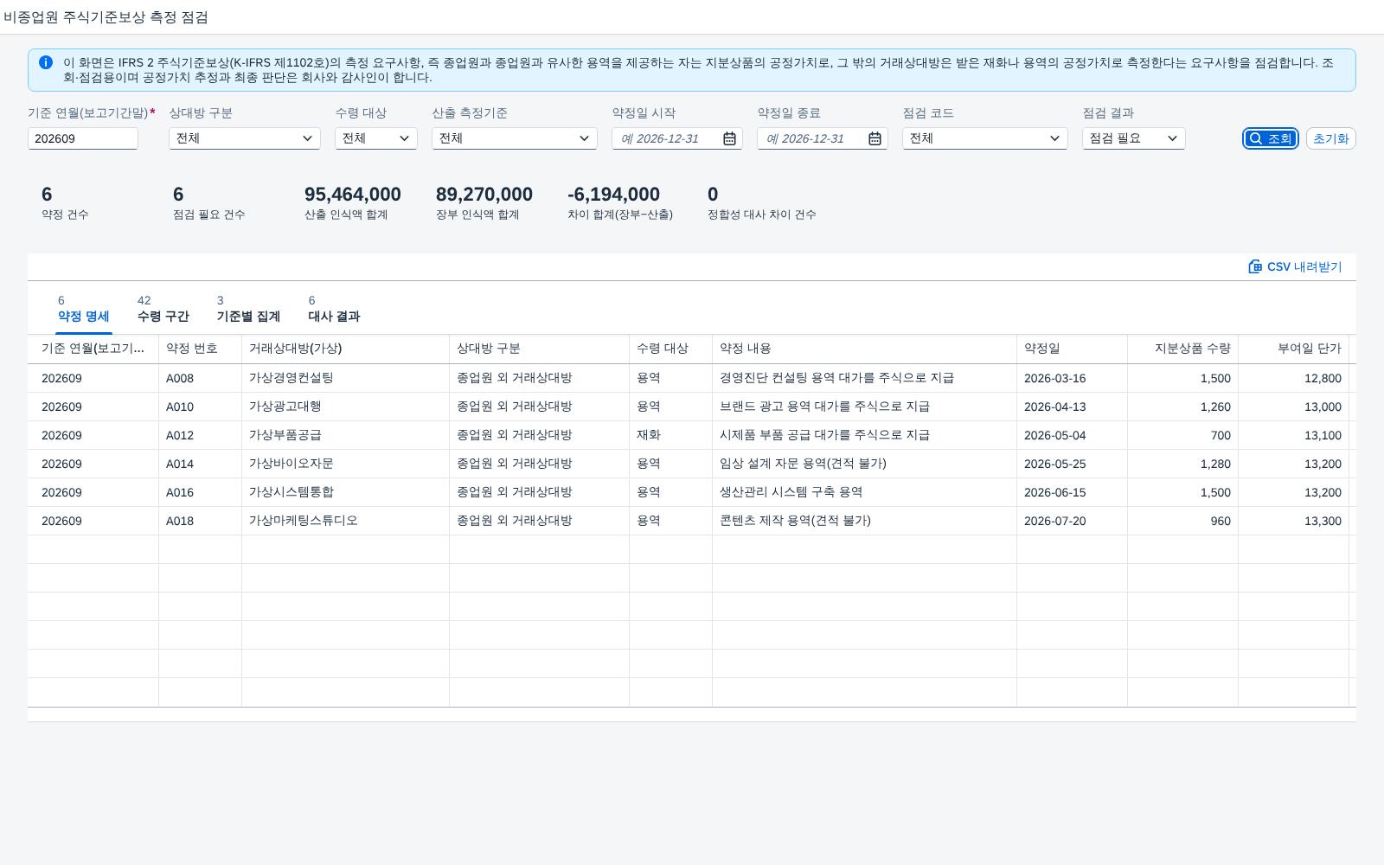Expand the 산출 측정기준 dropdown
Viewport: 1384px width, 865px height.
515,138
